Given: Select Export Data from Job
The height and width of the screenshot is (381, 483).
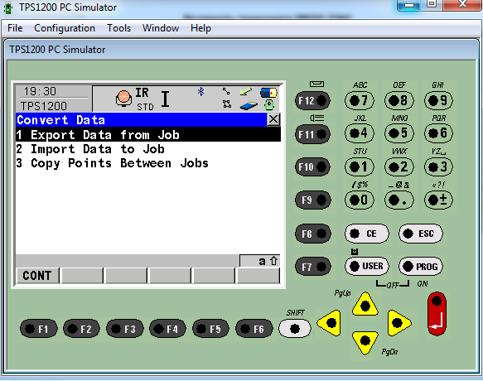Looking at the screenshot, I should 148,135.
